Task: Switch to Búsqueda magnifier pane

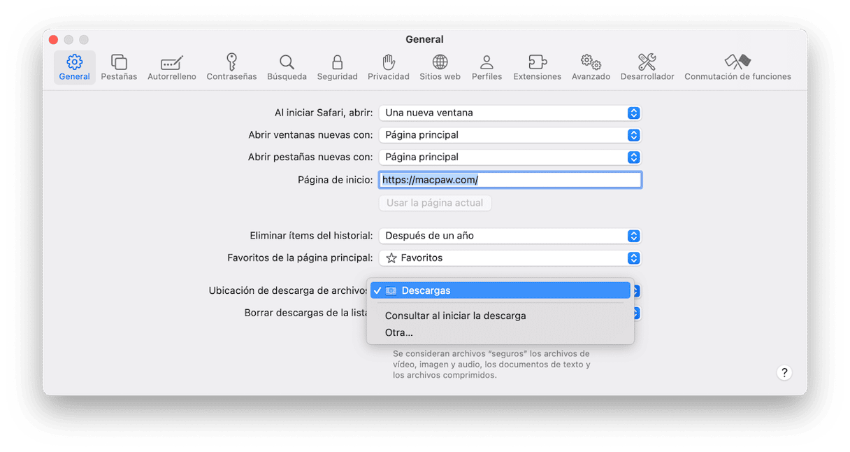Action: tap(287, 67)
